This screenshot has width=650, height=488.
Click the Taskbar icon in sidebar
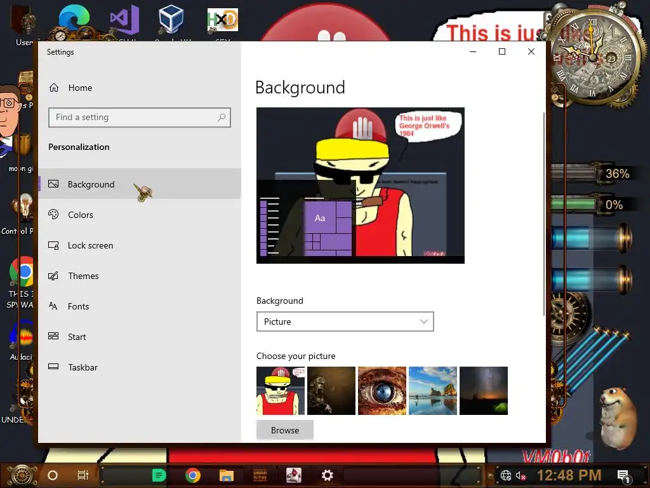[x=53, y=367]
